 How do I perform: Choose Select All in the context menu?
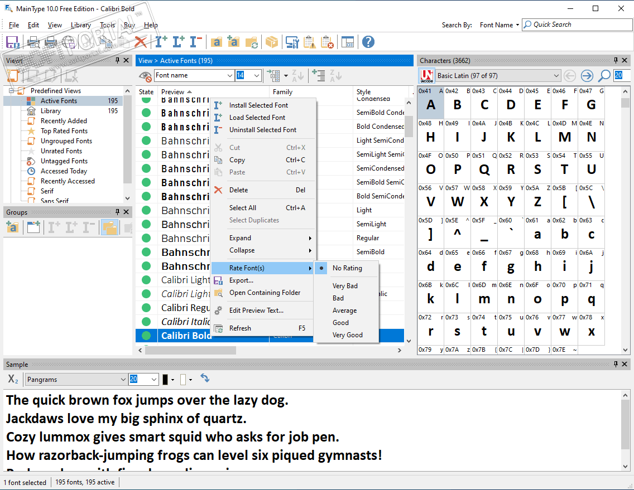[x=263, y=207]
